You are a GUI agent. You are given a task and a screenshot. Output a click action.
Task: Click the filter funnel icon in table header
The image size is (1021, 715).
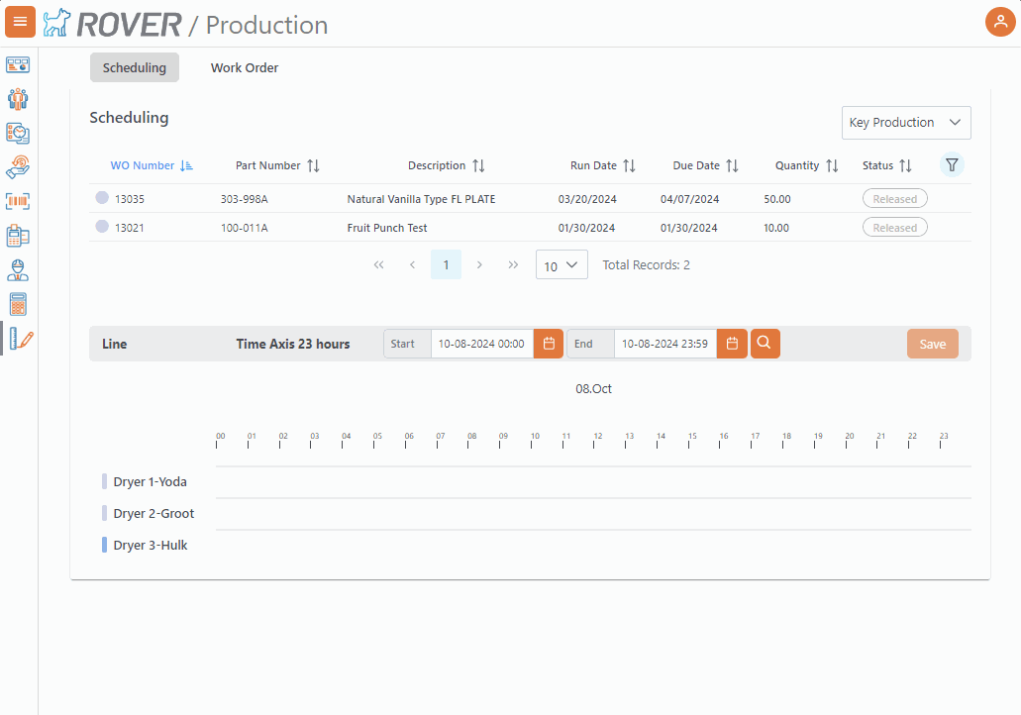[952, 165]
